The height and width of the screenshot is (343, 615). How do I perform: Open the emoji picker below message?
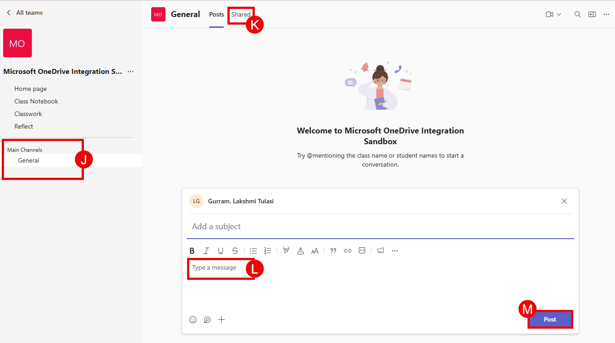click(193, 320)
